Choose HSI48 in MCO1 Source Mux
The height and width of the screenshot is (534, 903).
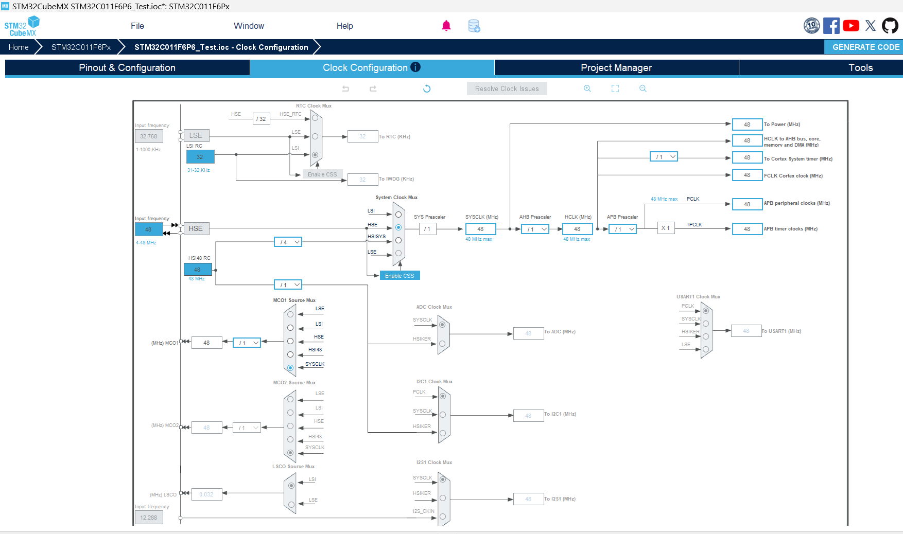(x=290, y=354)
